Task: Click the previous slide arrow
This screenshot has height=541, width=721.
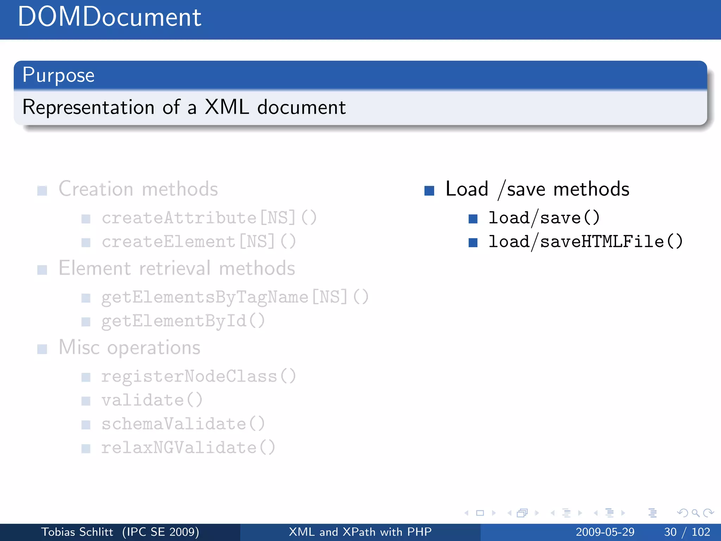Action: [467, 513]
